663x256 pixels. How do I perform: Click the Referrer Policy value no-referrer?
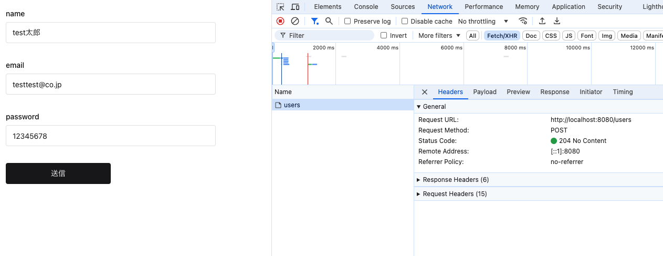567,162
